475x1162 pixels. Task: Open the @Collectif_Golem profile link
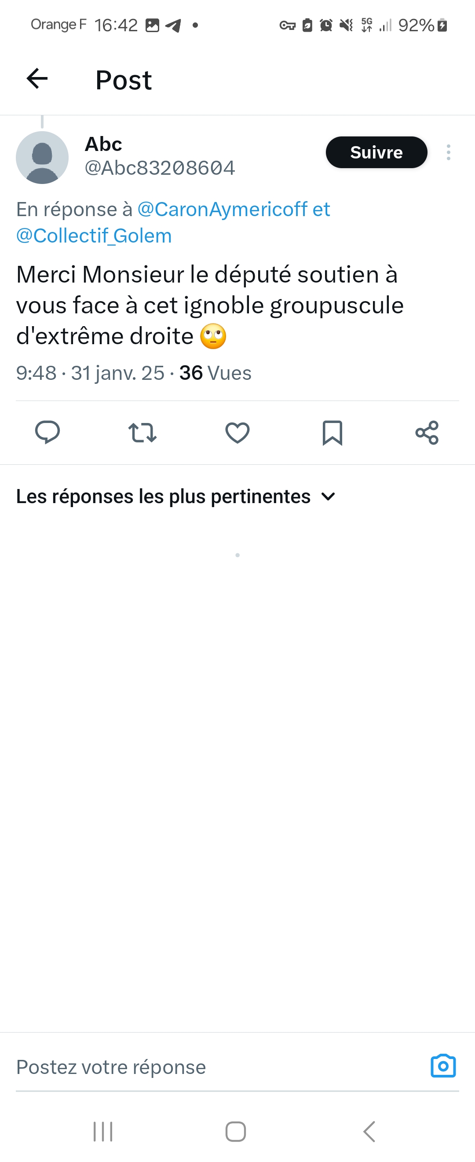click(x=94, y=235)
